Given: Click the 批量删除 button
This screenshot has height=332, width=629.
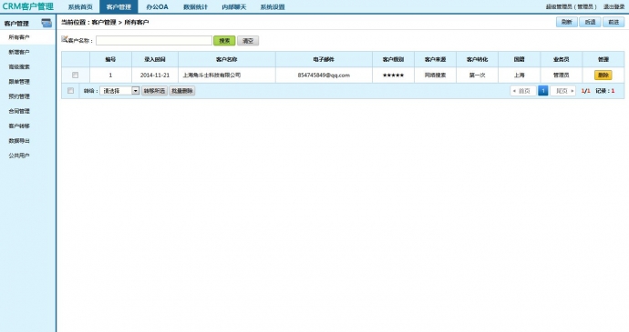Looking at the screenshot, I should pyautogui.click(x=182, y=91).
